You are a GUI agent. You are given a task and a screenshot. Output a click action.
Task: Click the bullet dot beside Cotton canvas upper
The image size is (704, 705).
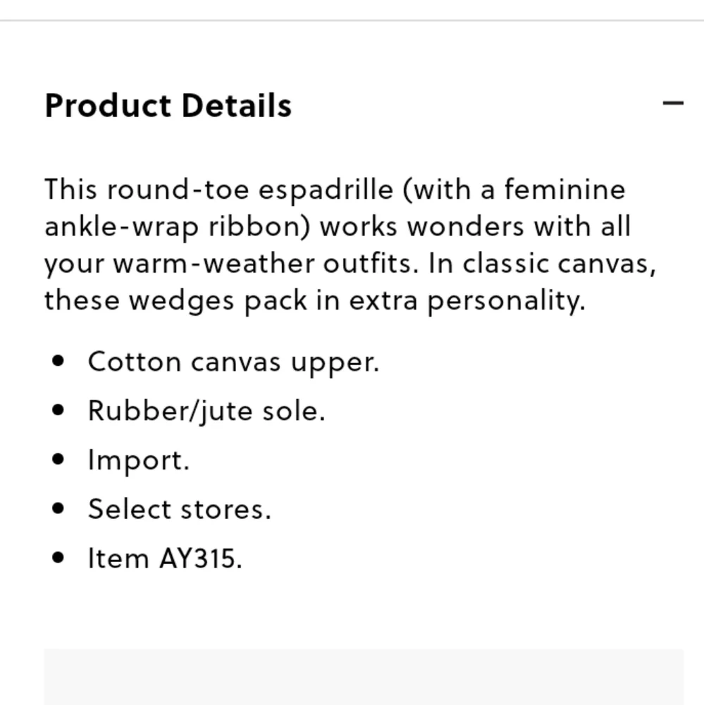[58, 360]
